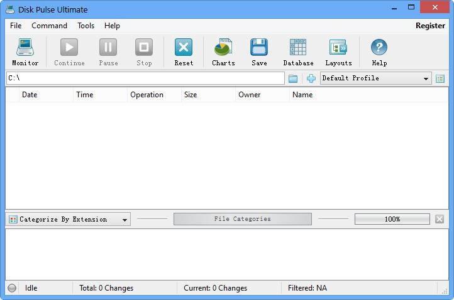Close the Disk Pulse Ultimate window
The width and height of the screenshot is (454, 300).
click(435, 8)
